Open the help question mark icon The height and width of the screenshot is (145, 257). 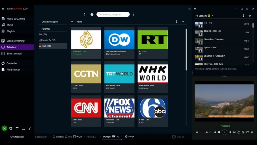[30, 128]
